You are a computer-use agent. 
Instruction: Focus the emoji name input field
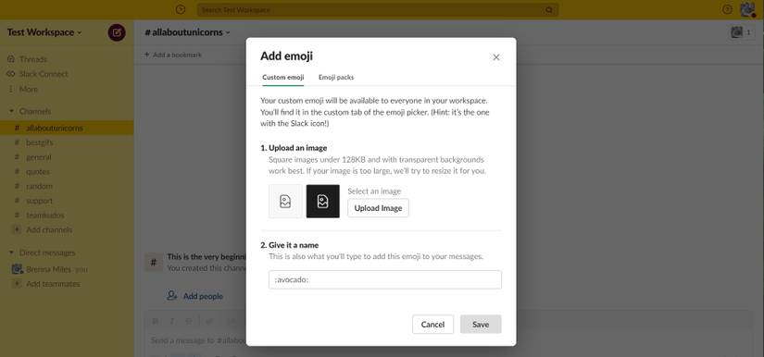[x=385, y=279]
